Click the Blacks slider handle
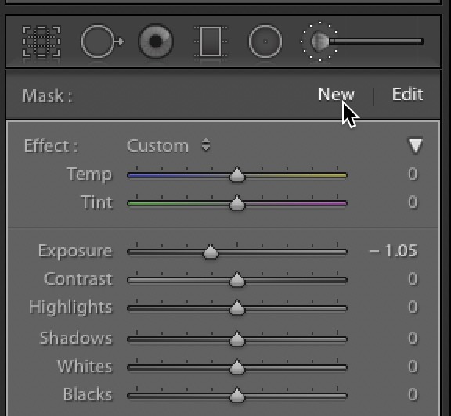 click(x=237, y=395)
